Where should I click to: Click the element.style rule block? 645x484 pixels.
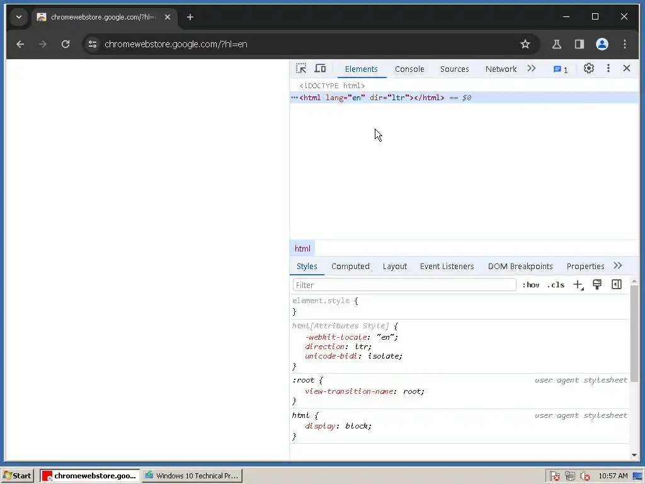459,306
